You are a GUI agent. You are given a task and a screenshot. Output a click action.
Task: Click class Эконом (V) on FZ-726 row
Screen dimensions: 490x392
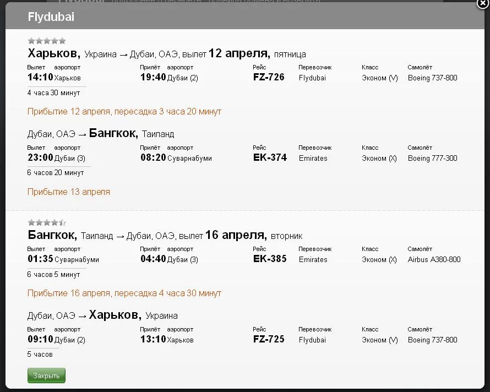point(380,78)
